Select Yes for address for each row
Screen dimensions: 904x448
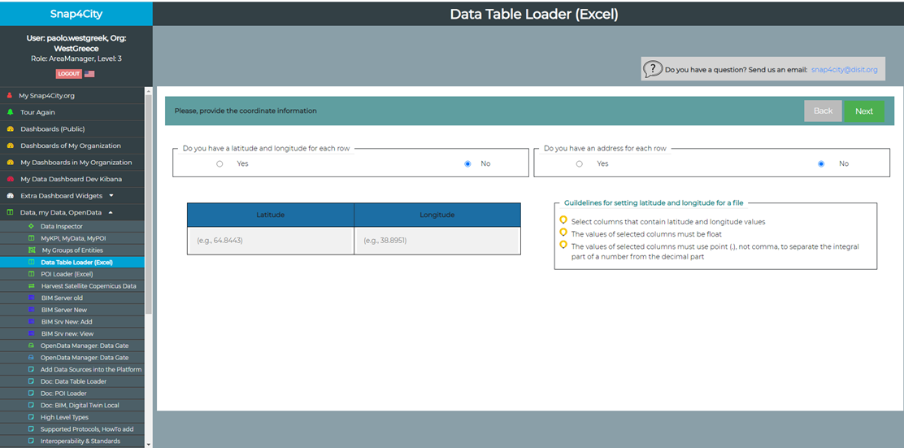[579, 164]
